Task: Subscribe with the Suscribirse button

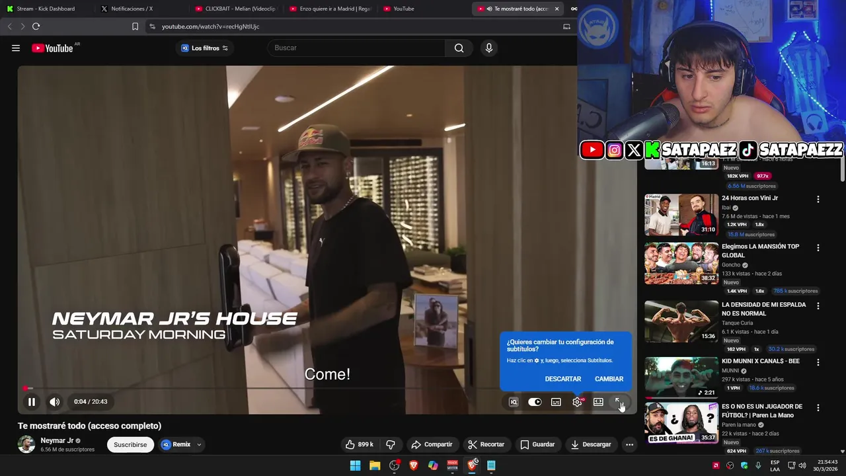Action: click(x=130, y=444)
